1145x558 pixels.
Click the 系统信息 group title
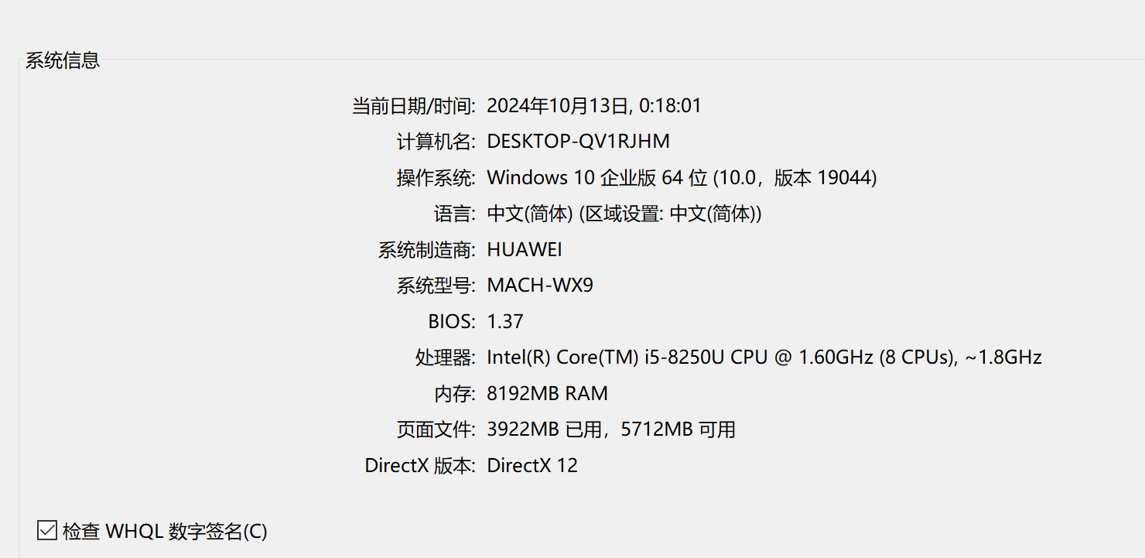point(63,60)
